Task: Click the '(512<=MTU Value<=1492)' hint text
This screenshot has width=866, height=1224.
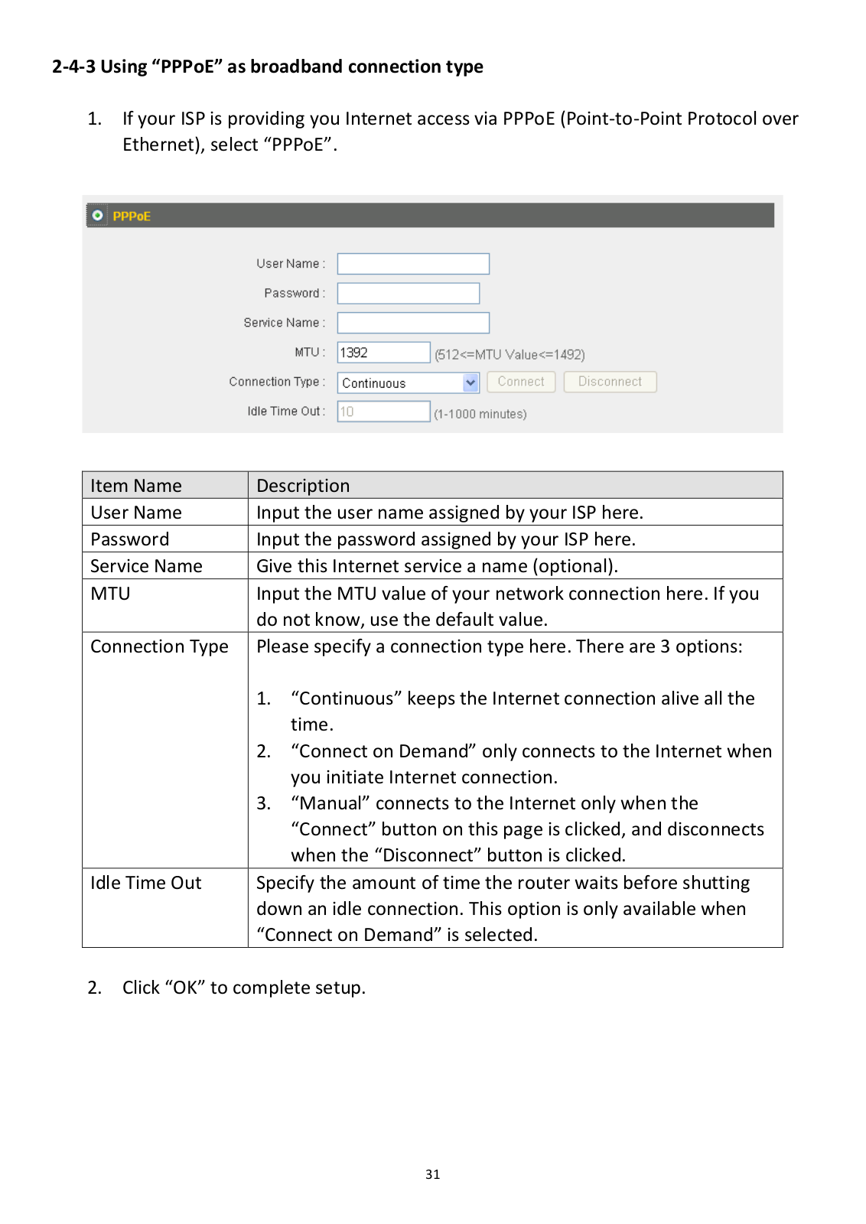Action: coord(510,354)
